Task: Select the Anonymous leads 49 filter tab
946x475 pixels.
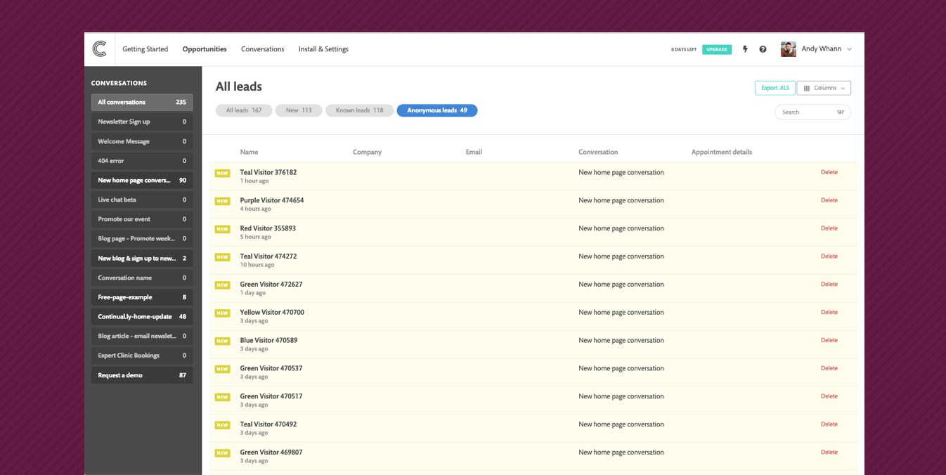Action: click(x=437, y=110)
